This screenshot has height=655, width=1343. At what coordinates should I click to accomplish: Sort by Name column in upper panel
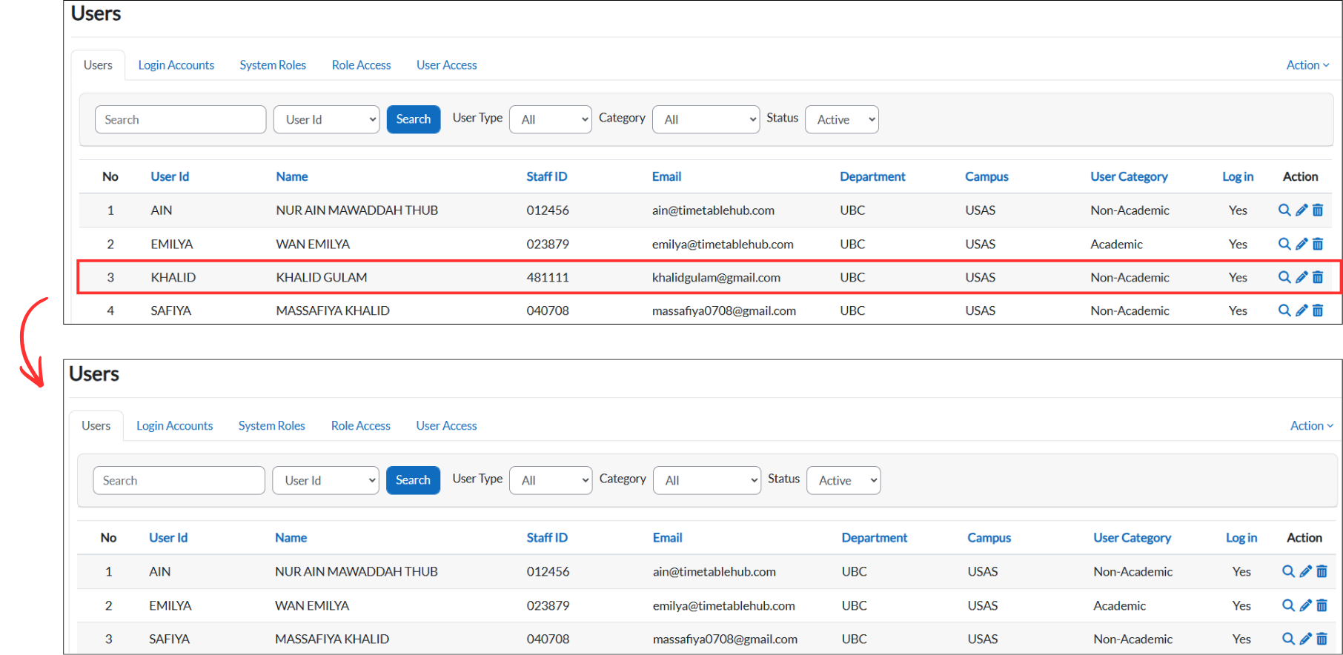[292, 176]
